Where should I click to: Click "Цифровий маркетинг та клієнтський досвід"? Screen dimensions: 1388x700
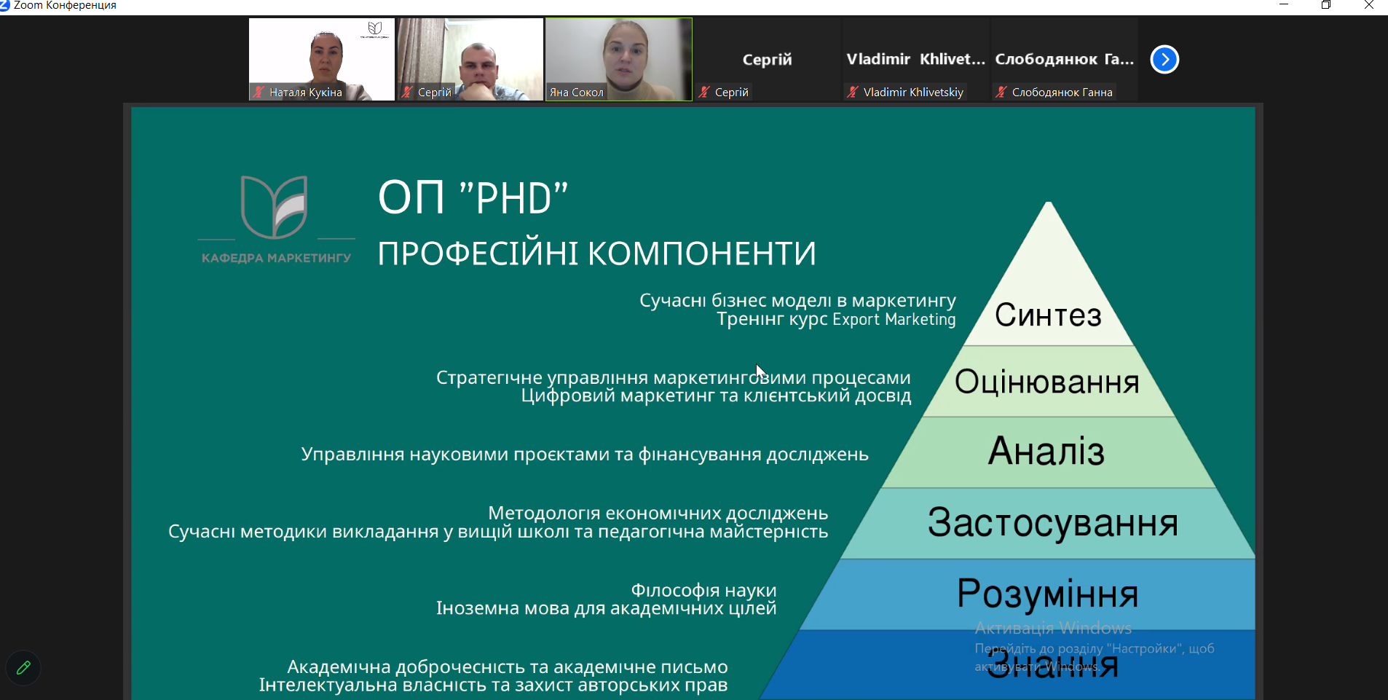pos(716,396)
